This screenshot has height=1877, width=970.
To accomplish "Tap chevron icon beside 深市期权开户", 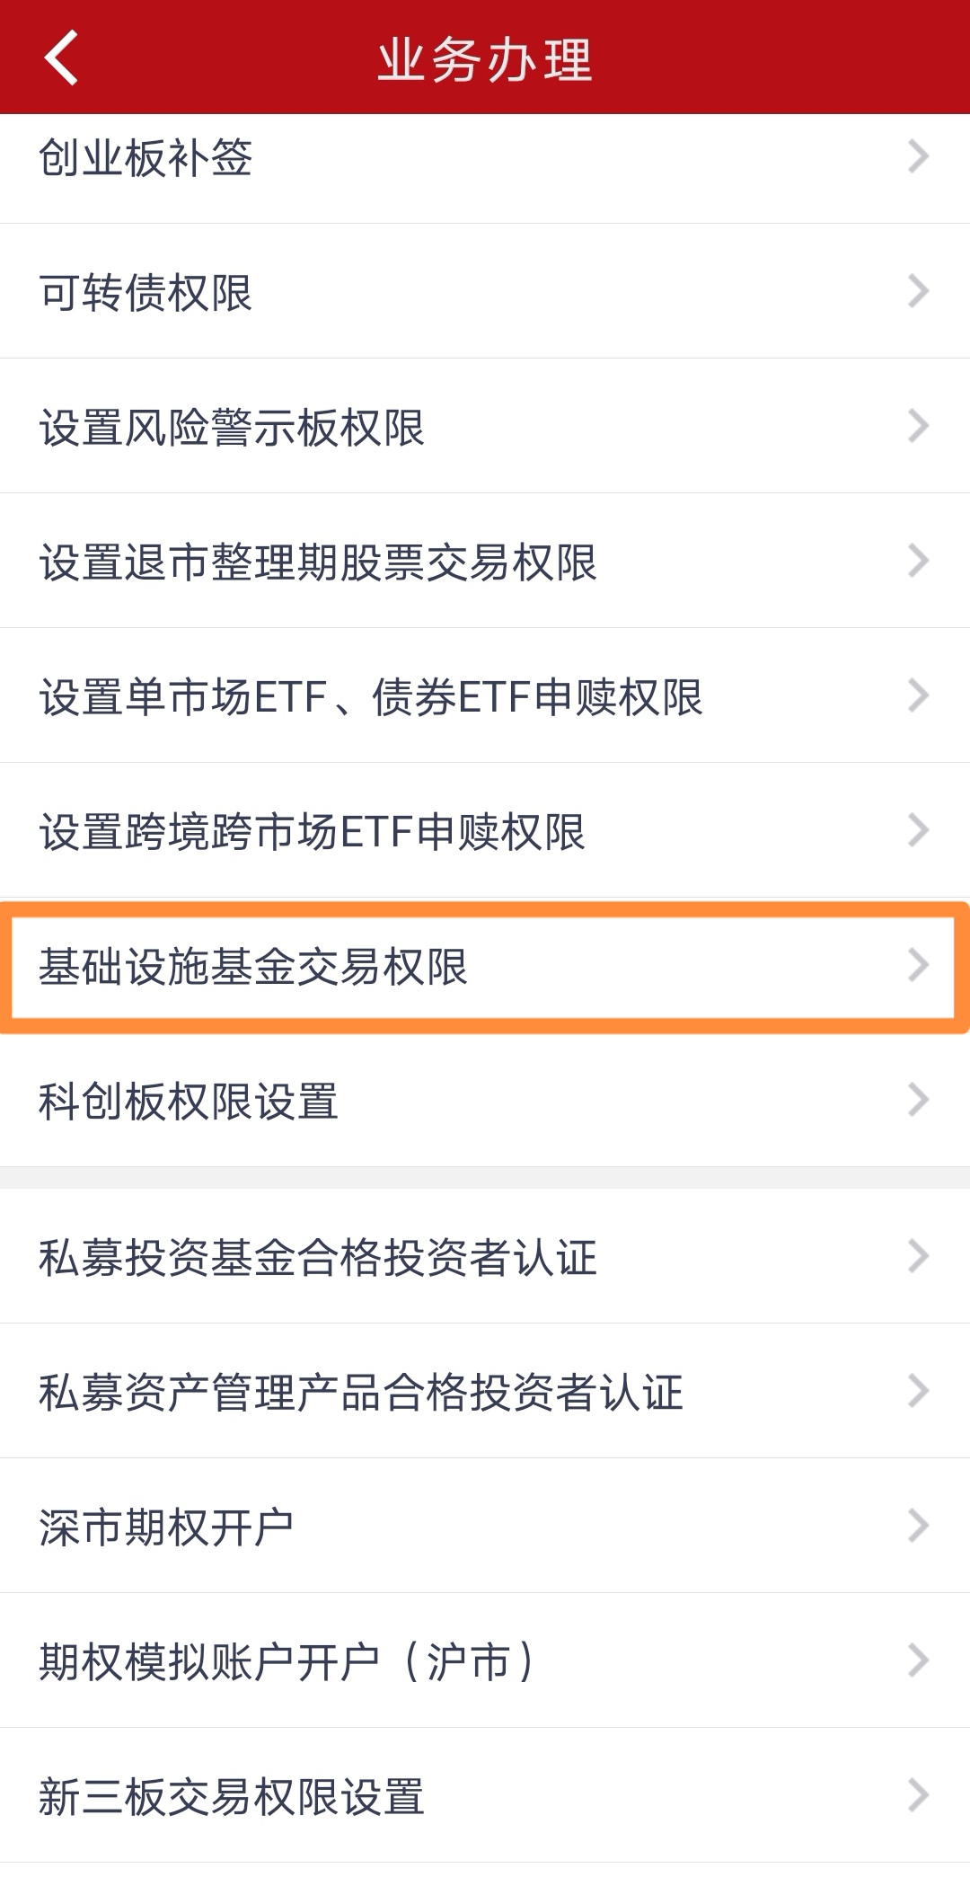I will click(918, 1526).
